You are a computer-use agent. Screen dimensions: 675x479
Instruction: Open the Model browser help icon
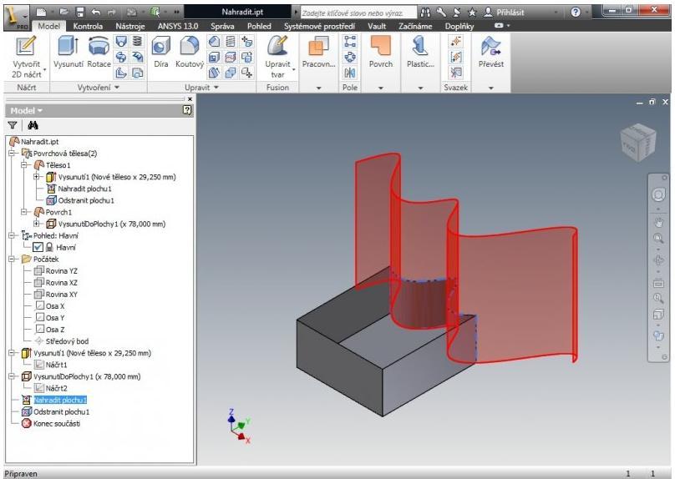click(x=187, y=110)
